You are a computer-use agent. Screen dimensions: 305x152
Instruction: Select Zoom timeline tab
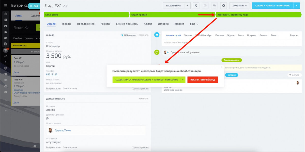point(241,35)
